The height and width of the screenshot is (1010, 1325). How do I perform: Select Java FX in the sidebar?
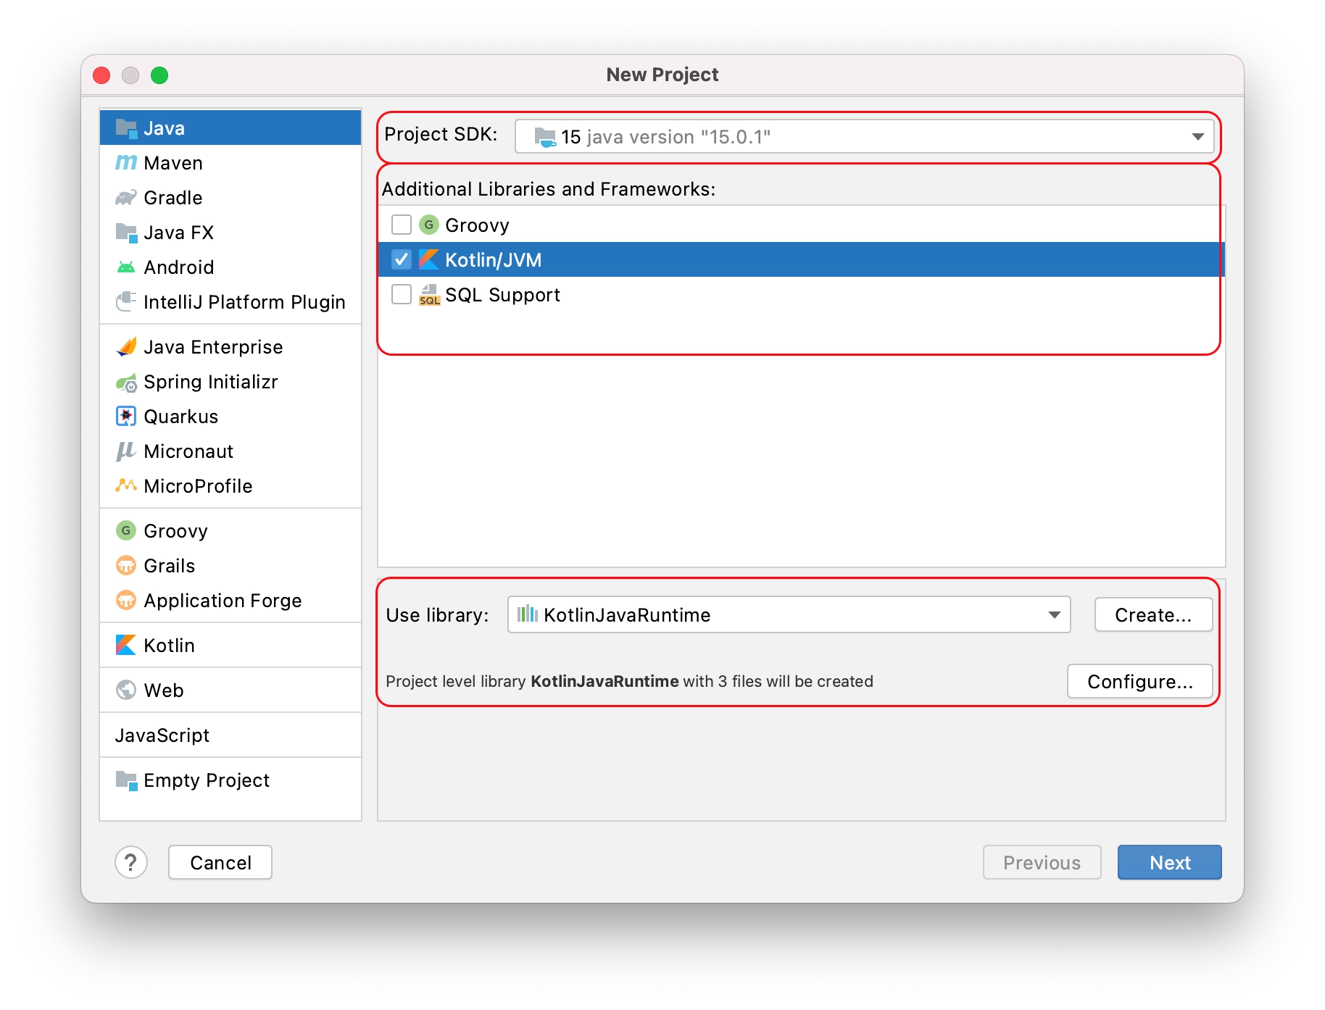(230, 233)
